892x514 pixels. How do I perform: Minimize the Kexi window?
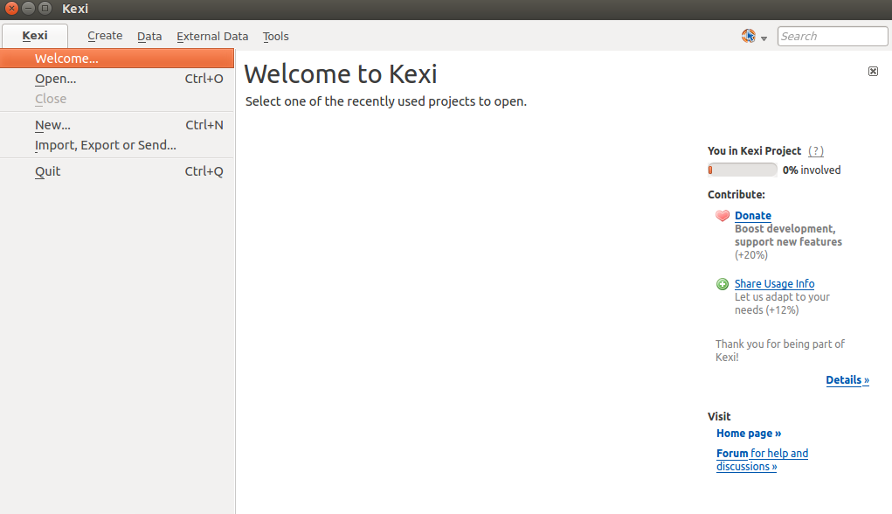(28, 9)
